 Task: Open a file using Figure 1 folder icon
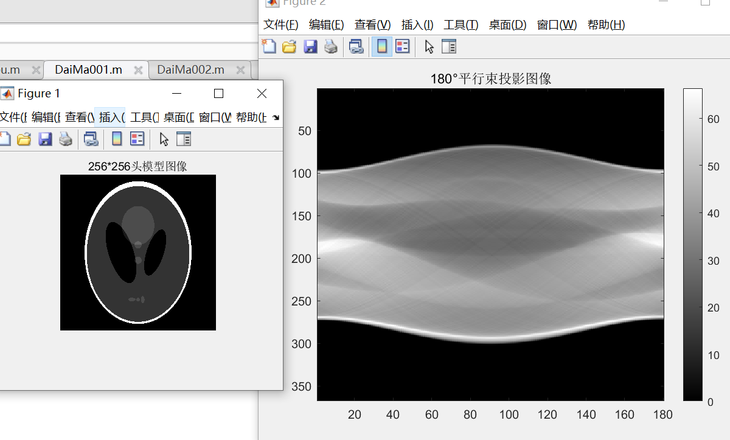coord(24,139)
